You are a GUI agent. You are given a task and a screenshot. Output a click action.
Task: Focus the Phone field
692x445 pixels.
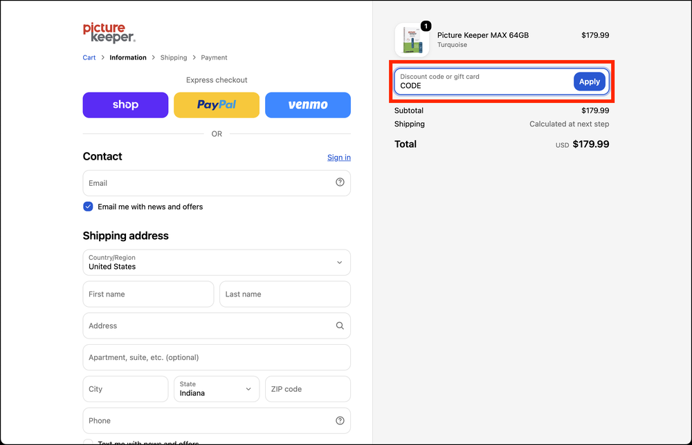217,421
